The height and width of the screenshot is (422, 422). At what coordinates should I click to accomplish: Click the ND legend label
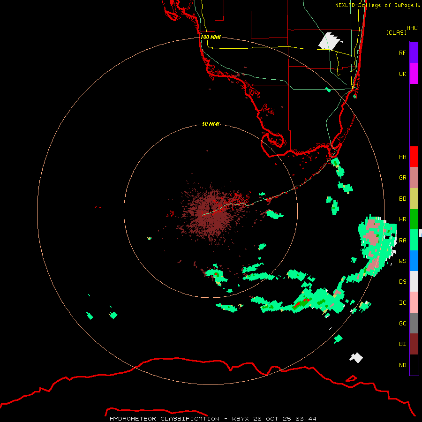tap(402, 365)
